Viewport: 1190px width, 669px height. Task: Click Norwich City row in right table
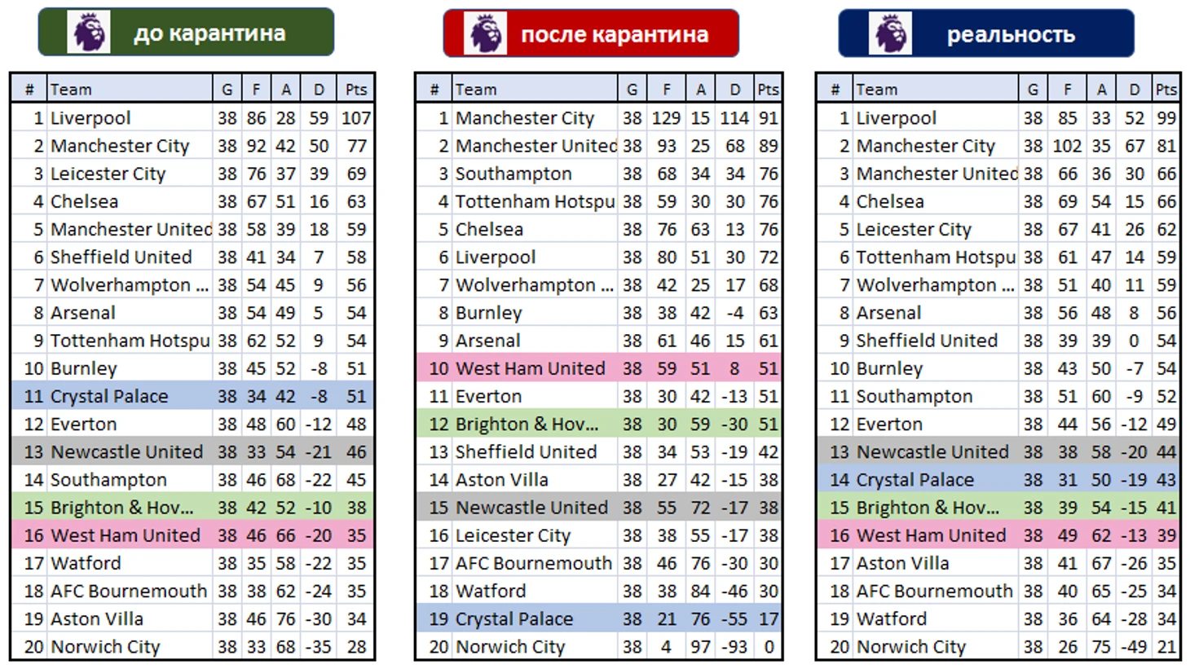998,646
